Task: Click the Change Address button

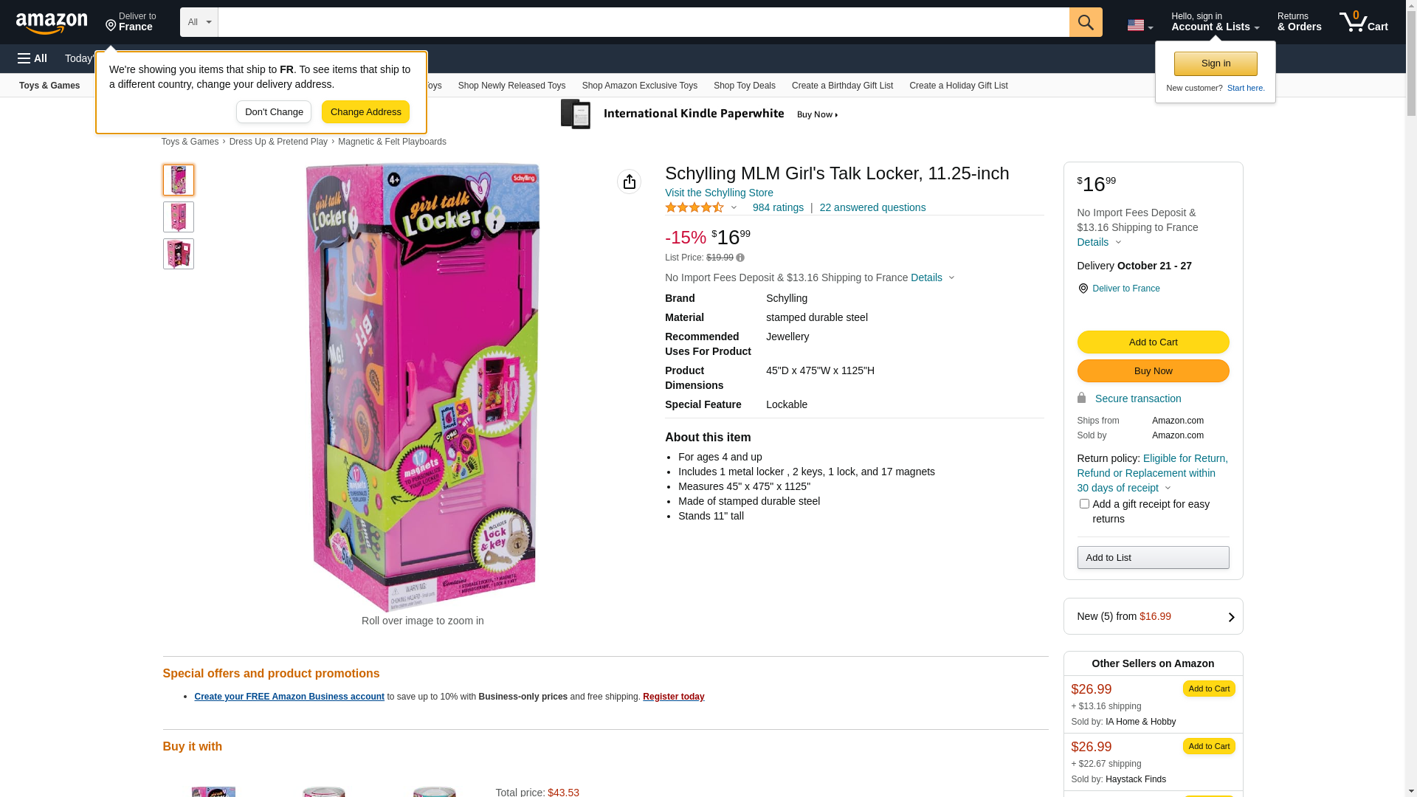Action: [365, 112]
